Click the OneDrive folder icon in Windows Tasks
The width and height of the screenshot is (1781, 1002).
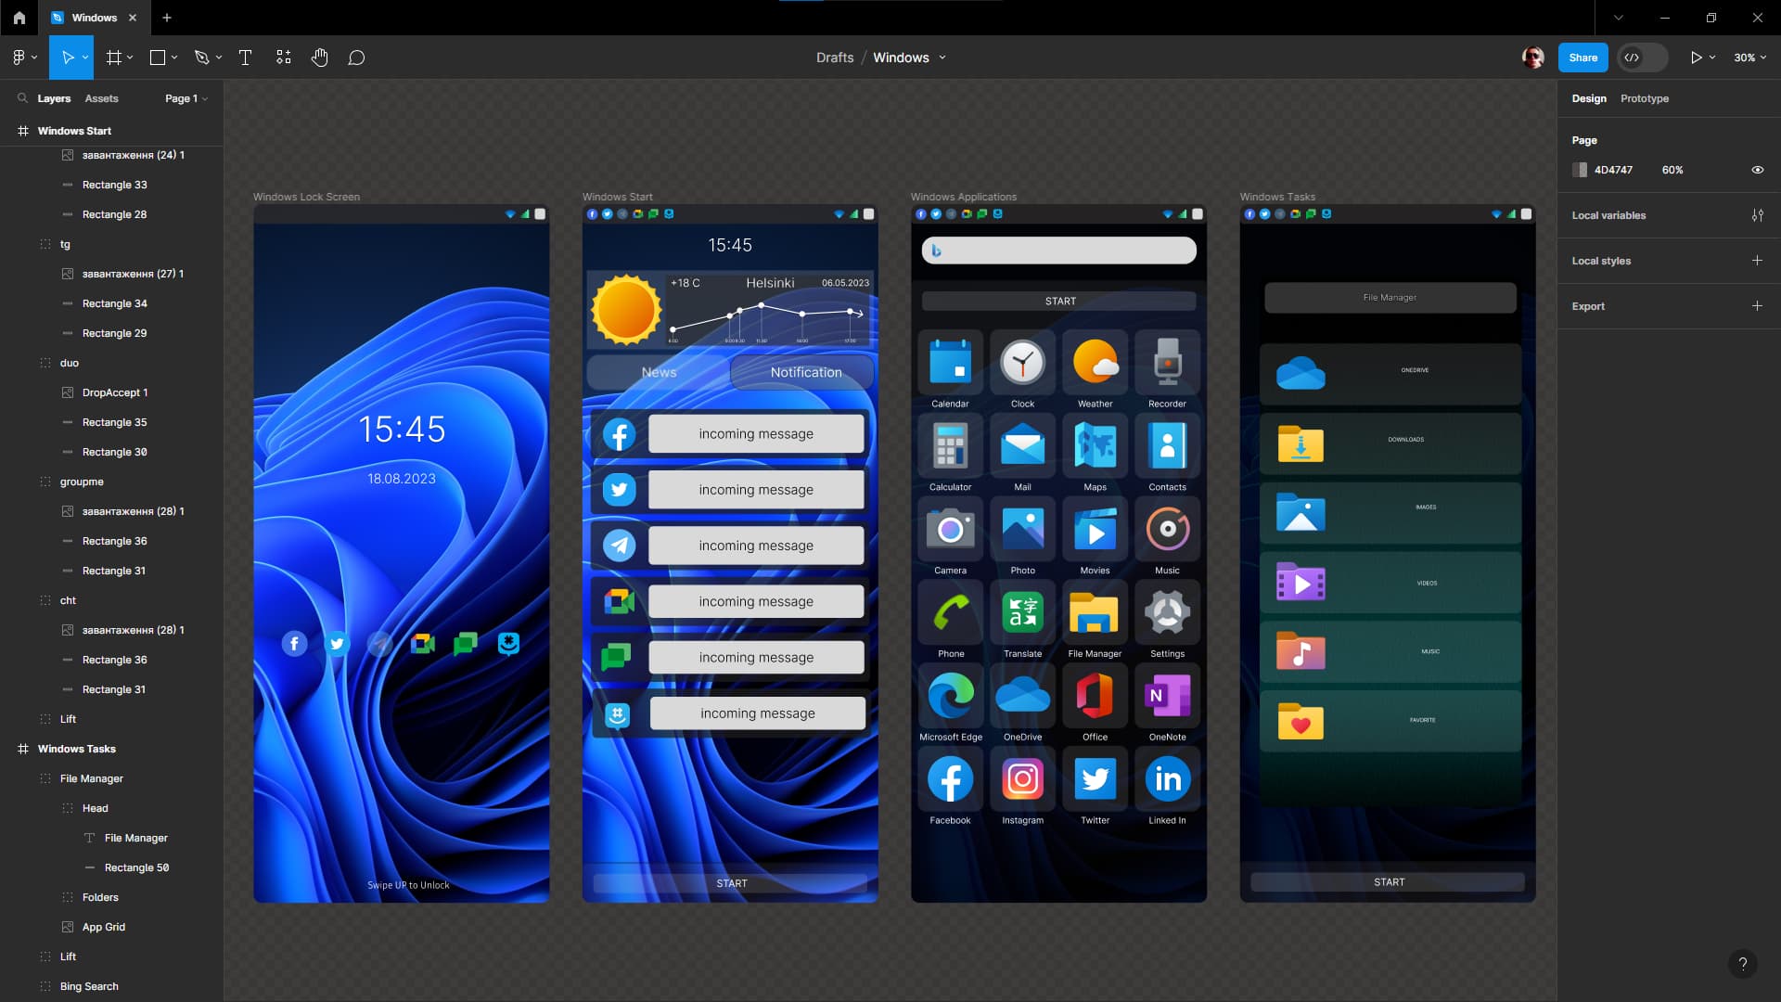(x=1301, y=374)
